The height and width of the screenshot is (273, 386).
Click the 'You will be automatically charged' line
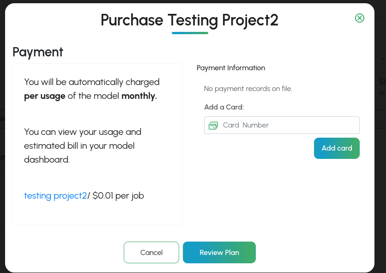(92, 82)
